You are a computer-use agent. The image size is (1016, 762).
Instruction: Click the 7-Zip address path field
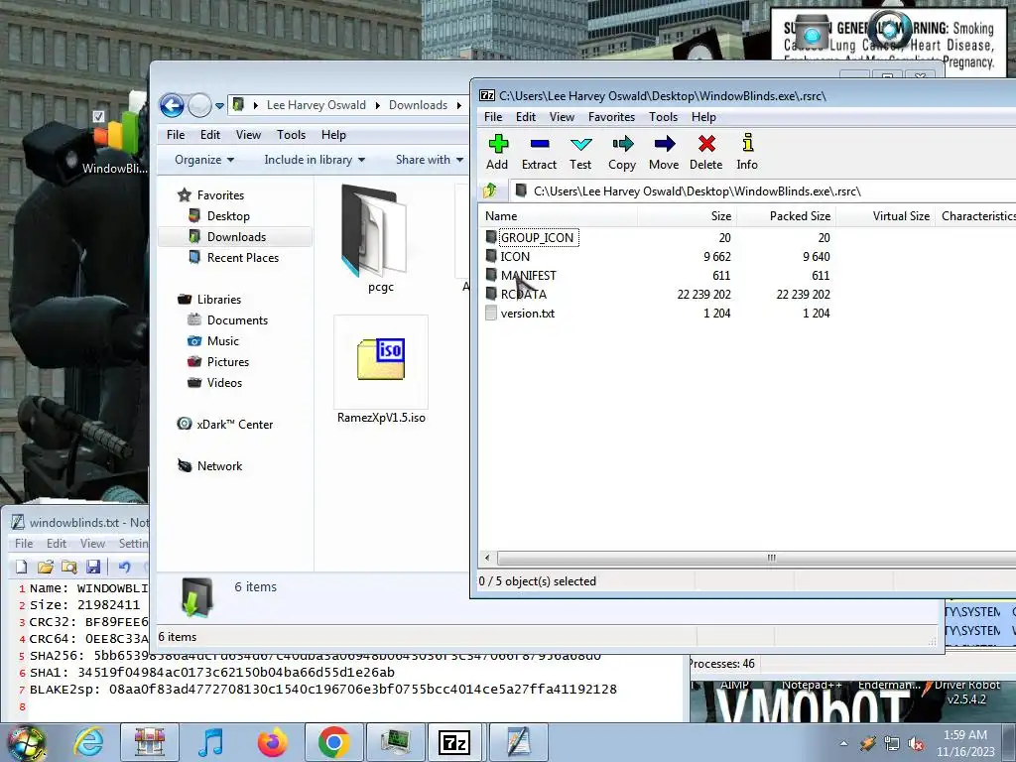point(763,191)
